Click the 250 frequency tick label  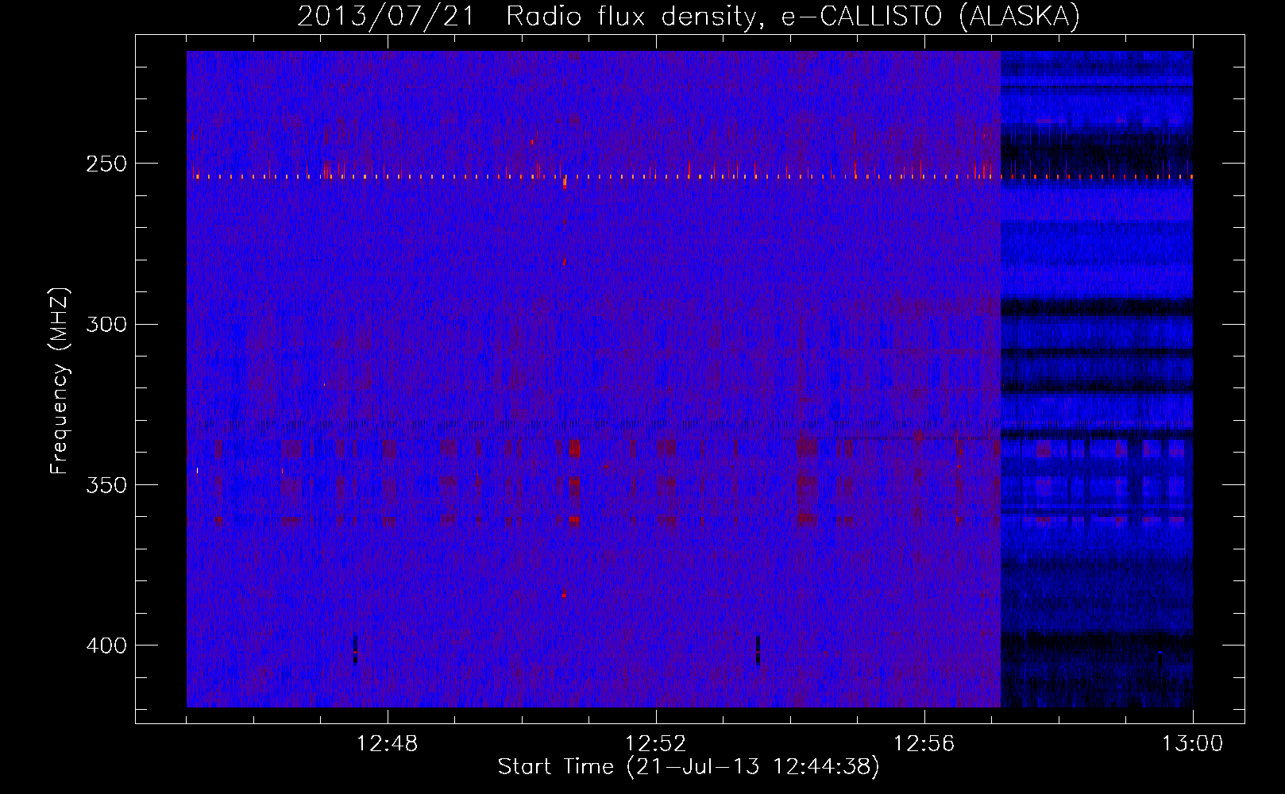coord(106,164)
